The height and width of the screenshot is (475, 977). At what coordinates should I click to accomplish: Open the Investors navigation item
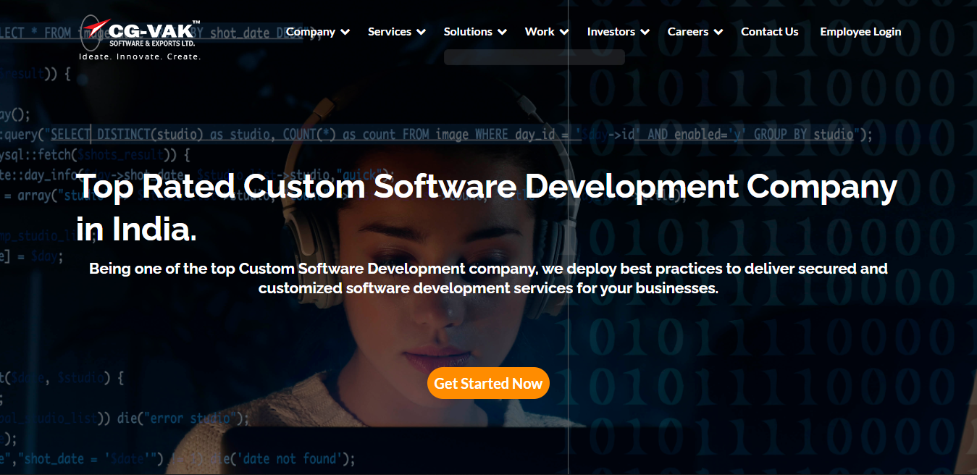pyautogui.click(x=611, y=32)
